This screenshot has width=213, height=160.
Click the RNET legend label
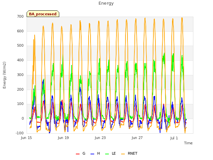(132, 153)
